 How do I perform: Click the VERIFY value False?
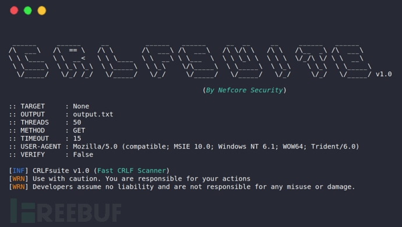point(83,154)
